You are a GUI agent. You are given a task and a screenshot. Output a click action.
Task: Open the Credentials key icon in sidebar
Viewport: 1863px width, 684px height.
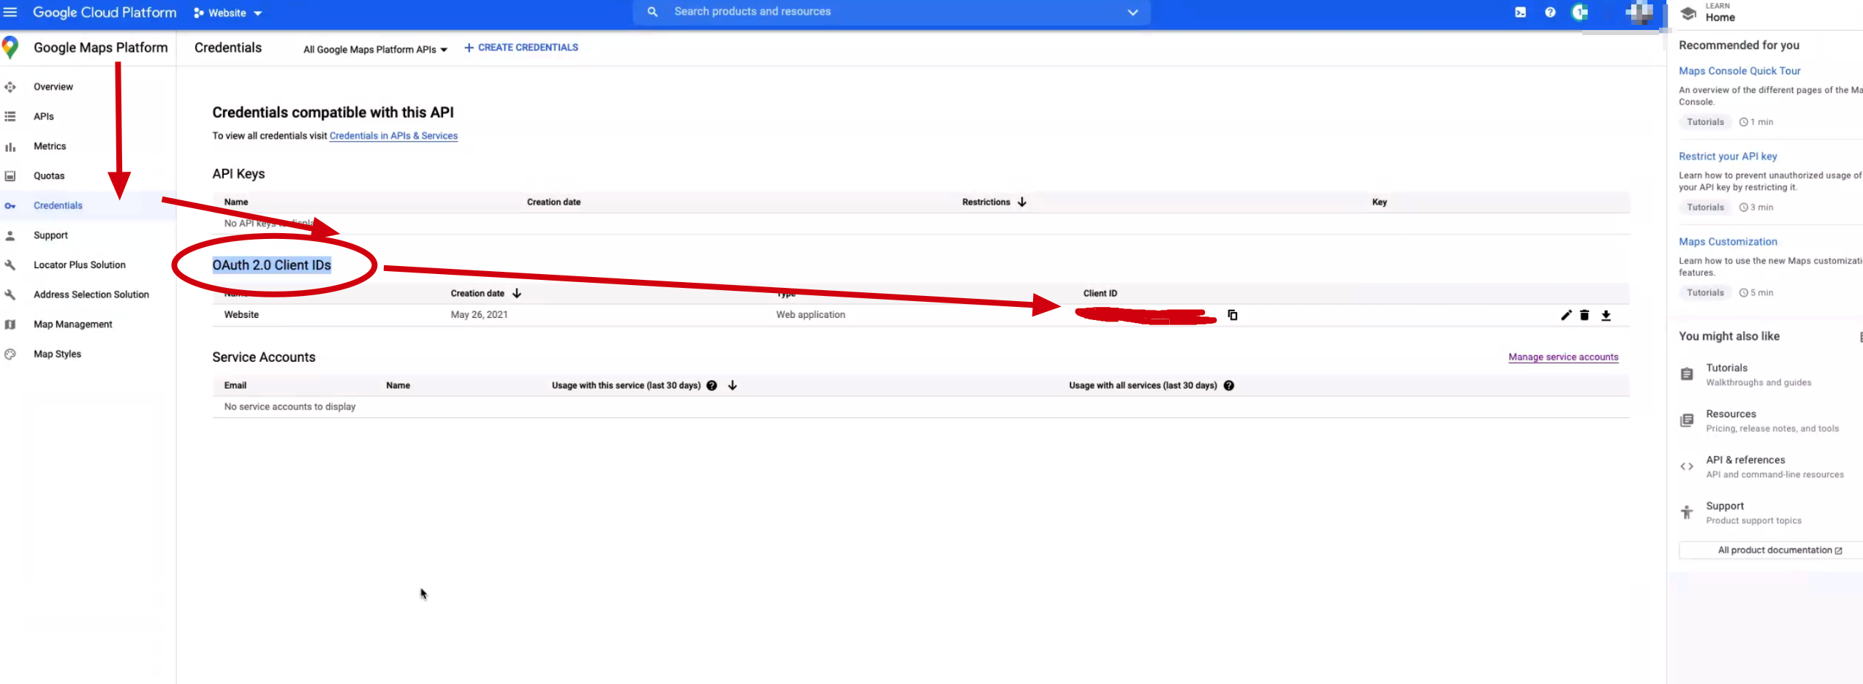tap(10, 205)
